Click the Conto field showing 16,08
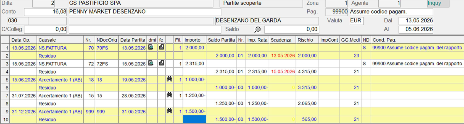 [x=45, y=12]
